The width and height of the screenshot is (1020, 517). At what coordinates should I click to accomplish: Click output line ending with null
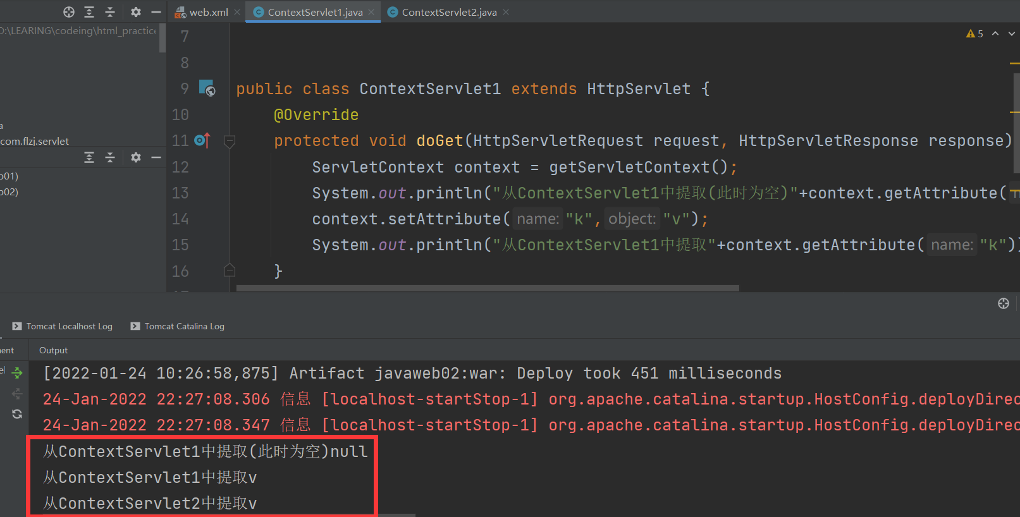[x=205, y=451]
